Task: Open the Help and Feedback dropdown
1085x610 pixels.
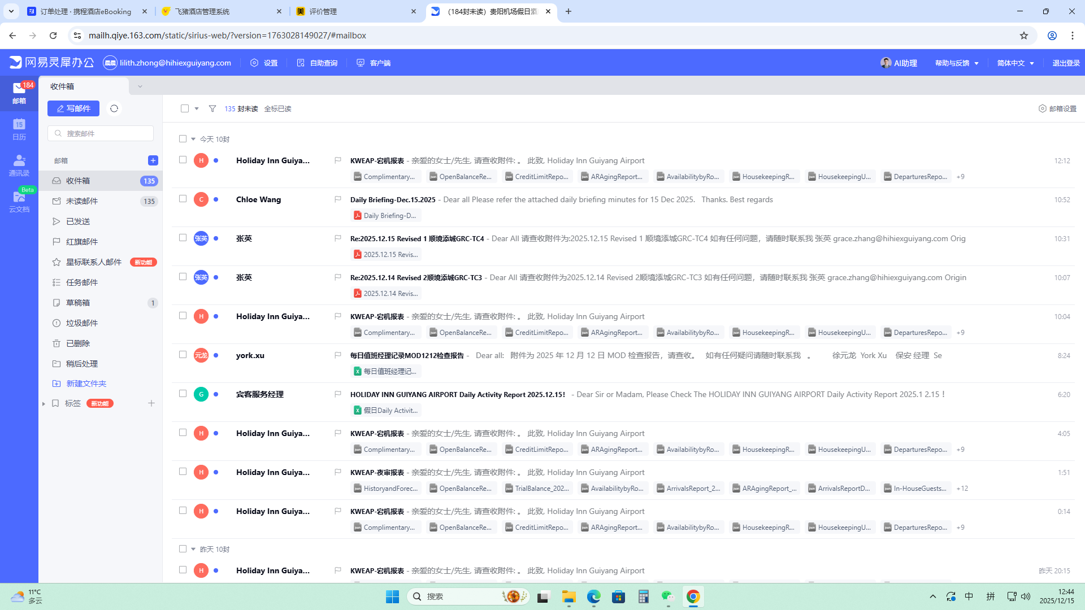Action: tap(956, 63)
